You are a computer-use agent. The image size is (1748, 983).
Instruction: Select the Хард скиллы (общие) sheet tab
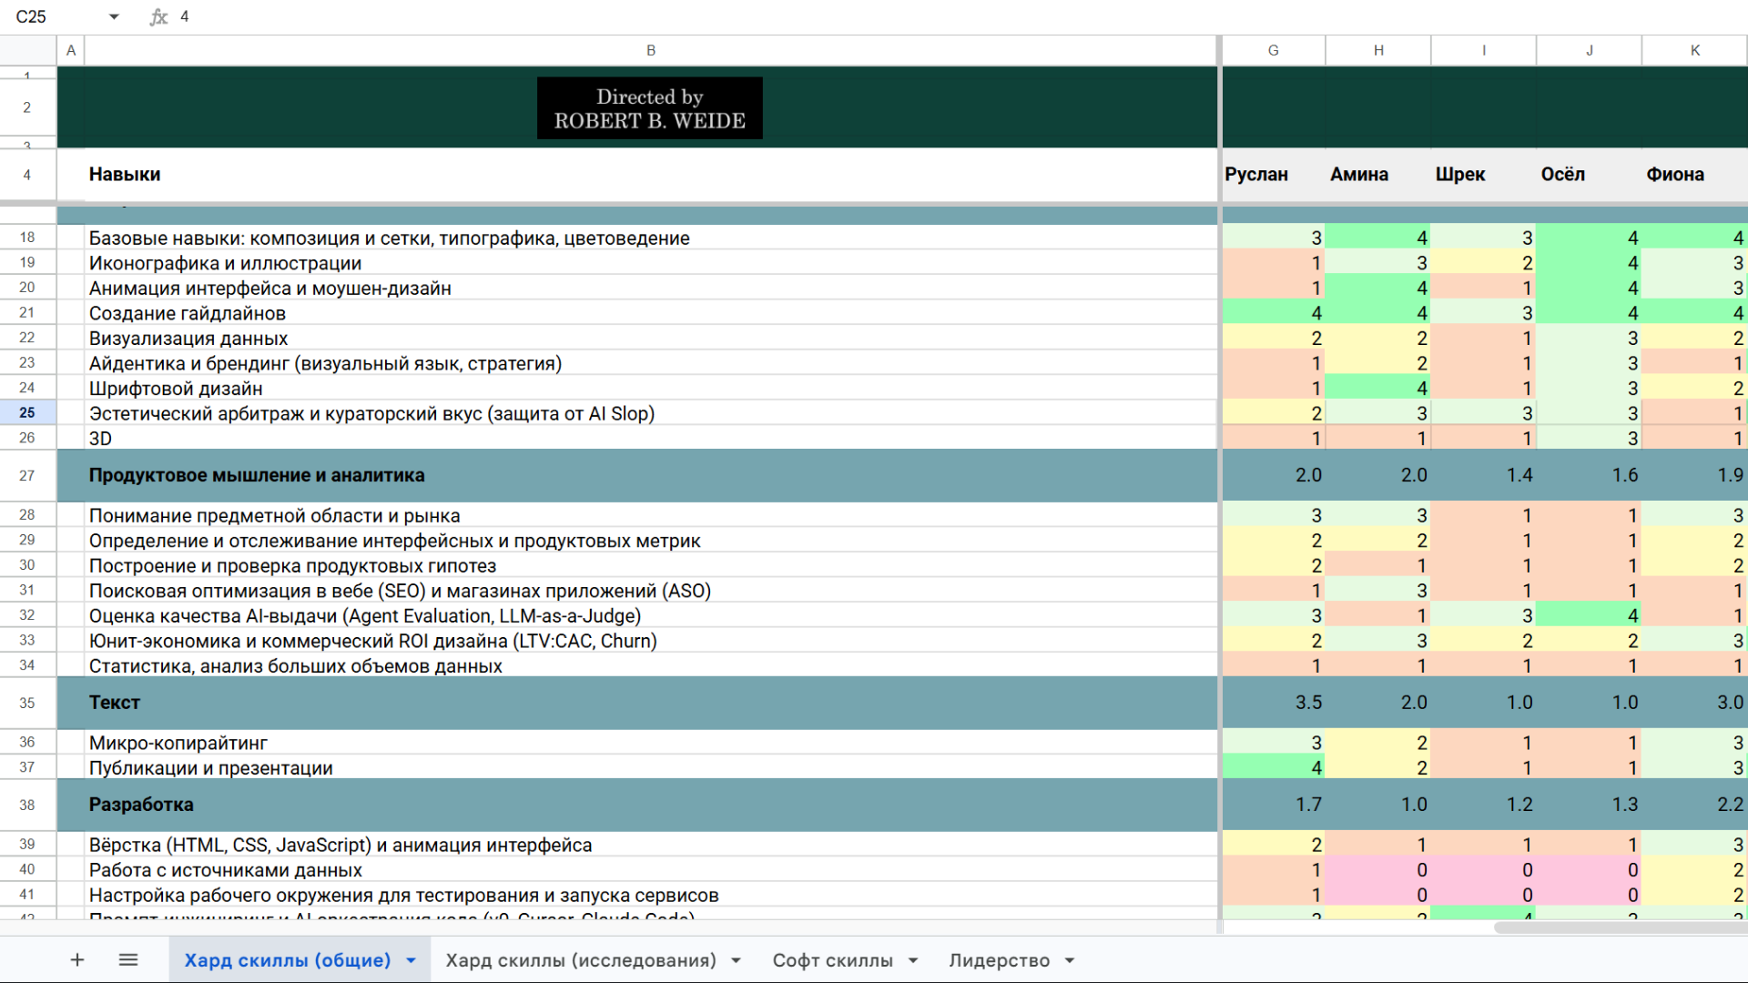[x=287, y=960]
